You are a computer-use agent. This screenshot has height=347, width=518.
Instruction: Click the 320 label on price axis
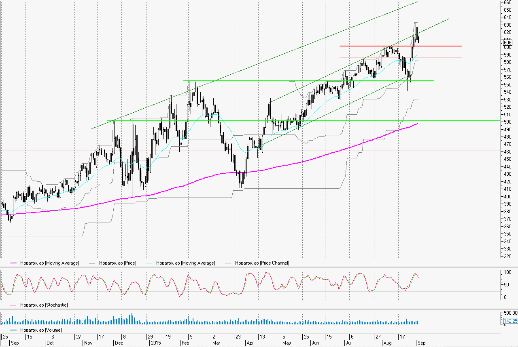[507, 257]
